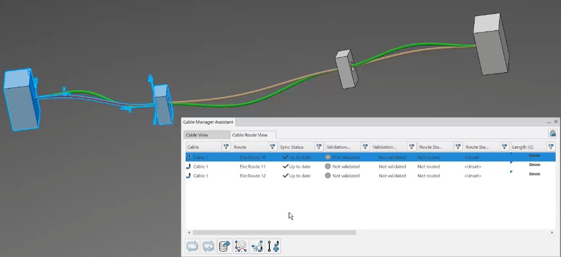Click the grey validation dot in the ElecRoute.12 row

pyautogui.click(x=328, y=175)
